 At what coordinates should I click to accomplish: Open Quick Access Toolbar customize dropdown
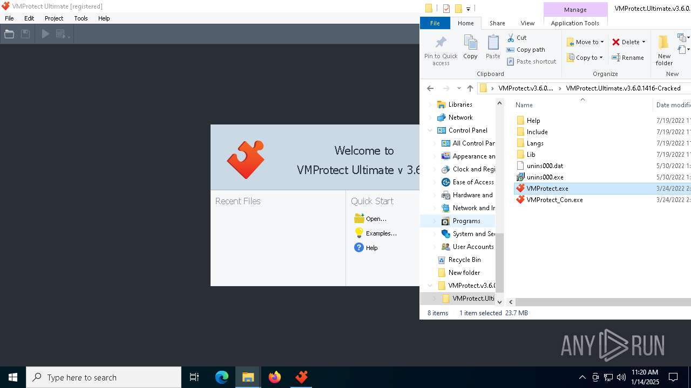click(468, 9)
